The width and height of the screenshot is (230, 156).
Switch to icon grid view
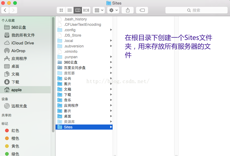pos(61,10)
